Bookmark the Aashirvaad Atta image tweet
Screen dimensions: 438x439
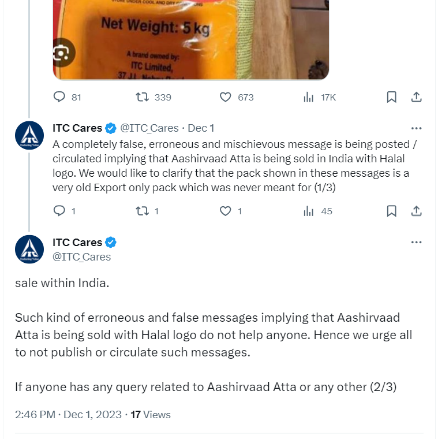tap(391, 97)
